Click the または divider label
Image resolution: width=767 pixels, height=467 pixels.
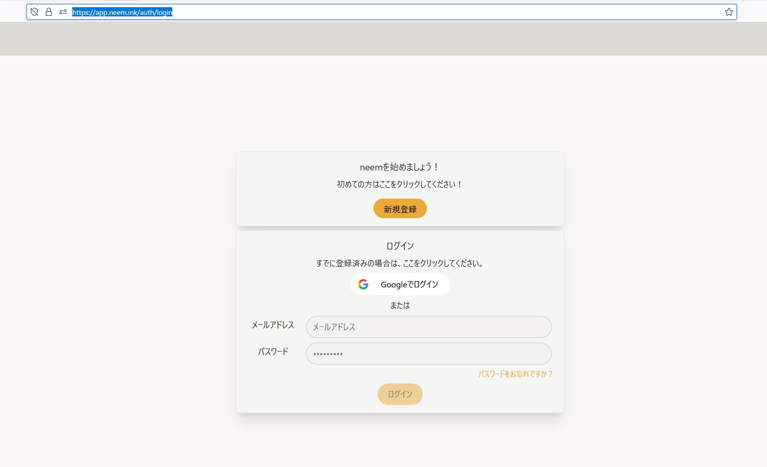click(400, 305)
